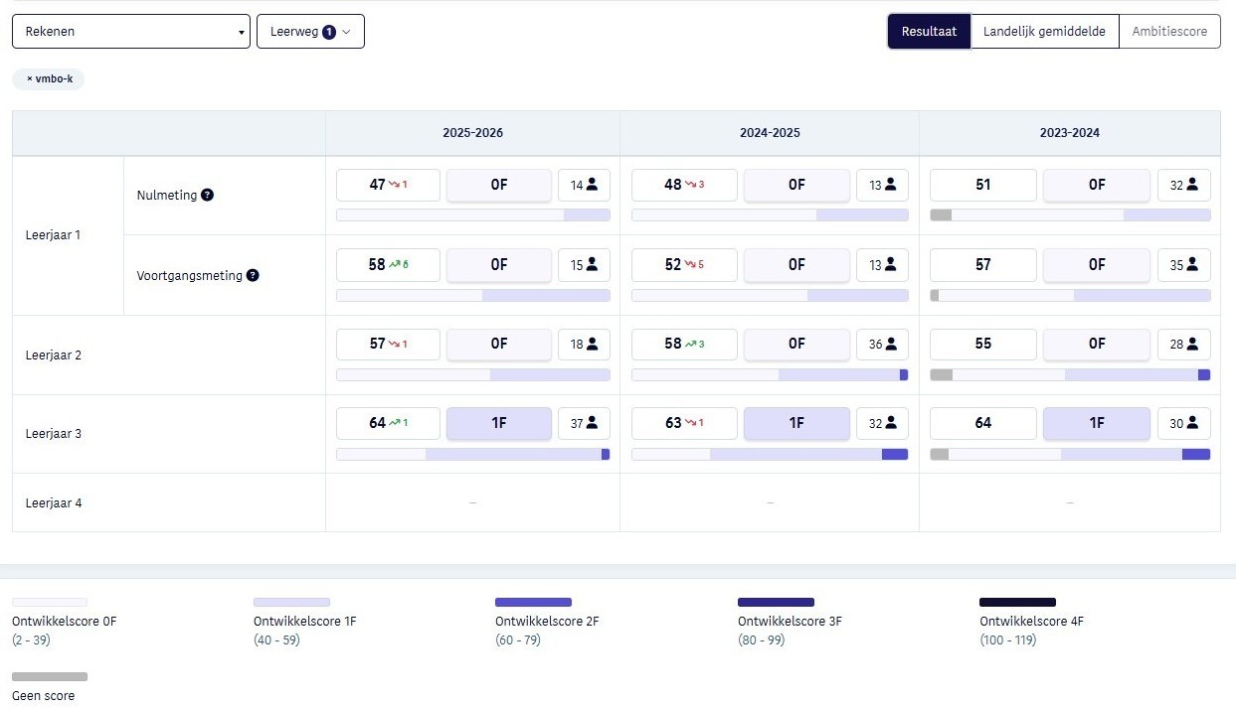Open the Nulmeting help question mark icon
The image size is (1236, 708).
click(207, 196)
